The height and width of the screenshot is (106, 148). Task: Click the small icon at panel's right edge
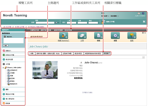(143, 57)
